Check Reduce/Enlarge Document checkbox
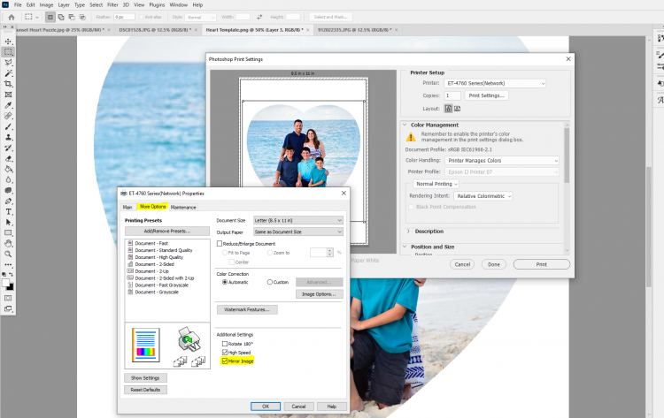This screenshot has height=418, width=664. point(220,243)
